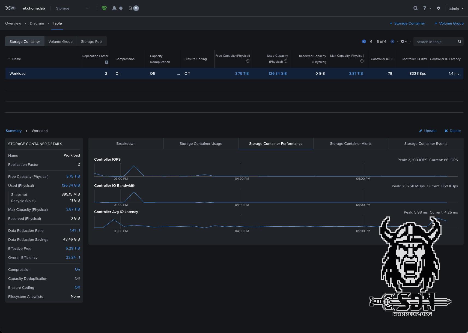The width and height of the screenshot is (468, 333).
Task: Open the cluster health heart icon
Action: [104, 8]
